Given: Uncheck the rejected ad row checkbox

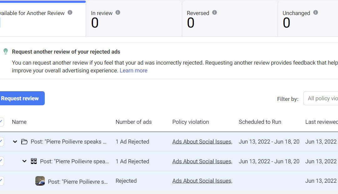Looking at the screenshot, I should coord(1,181).
